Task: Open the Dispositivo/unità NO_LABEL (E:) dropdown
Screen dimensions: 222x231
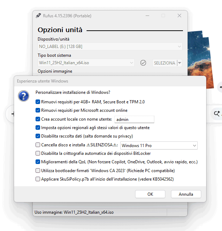Action: click(110, 47)
